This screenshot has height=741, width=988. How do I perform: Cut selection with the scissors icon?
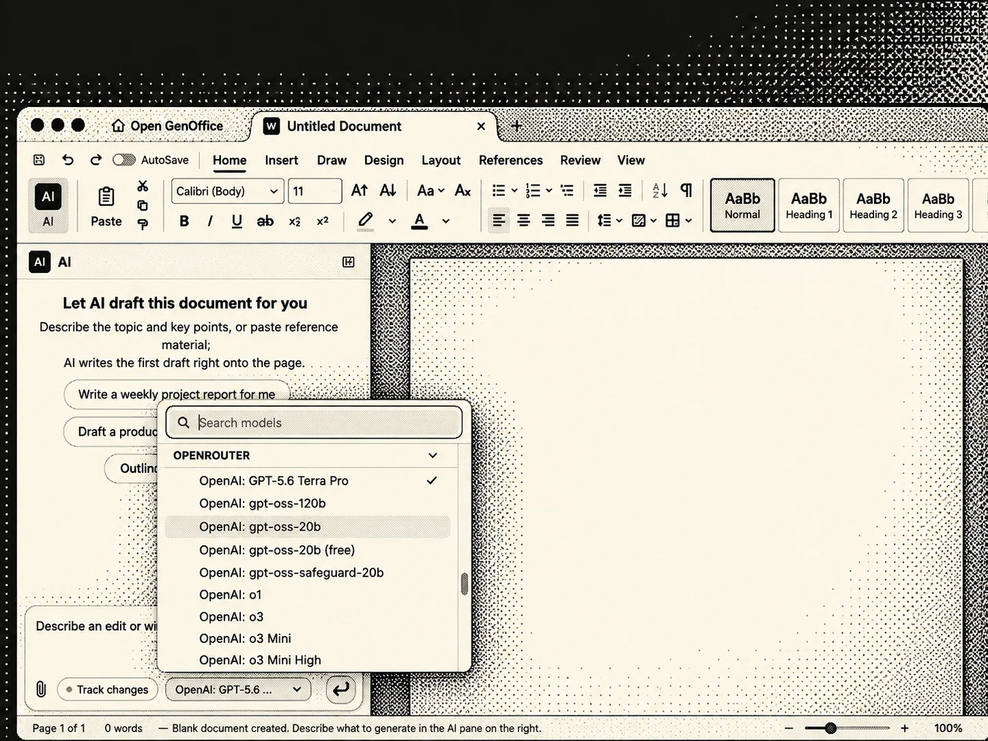pos(143,186)
